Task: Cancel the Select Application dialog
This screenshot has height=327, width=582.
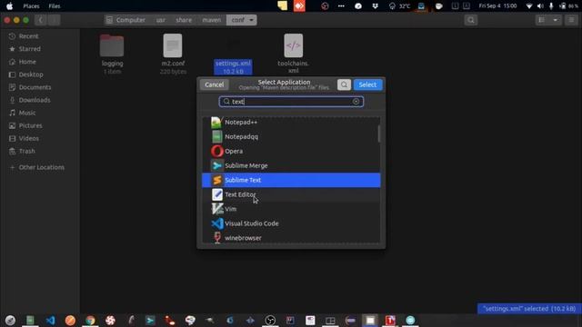Action: (215, 84)
